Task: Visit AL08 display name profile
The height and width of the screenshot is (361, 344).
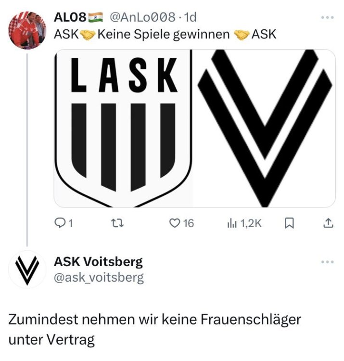Action: pyautogui.click(x=70, y=17)
